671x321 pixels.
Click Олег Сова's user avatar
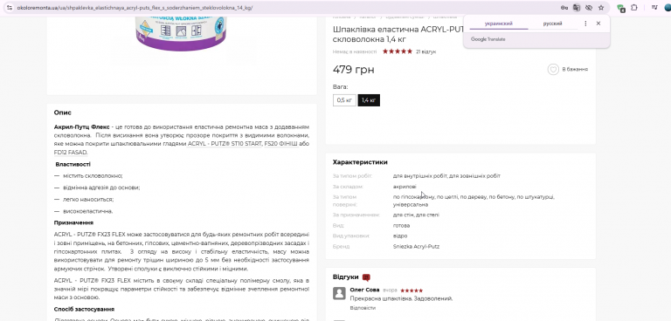[339, 293]
